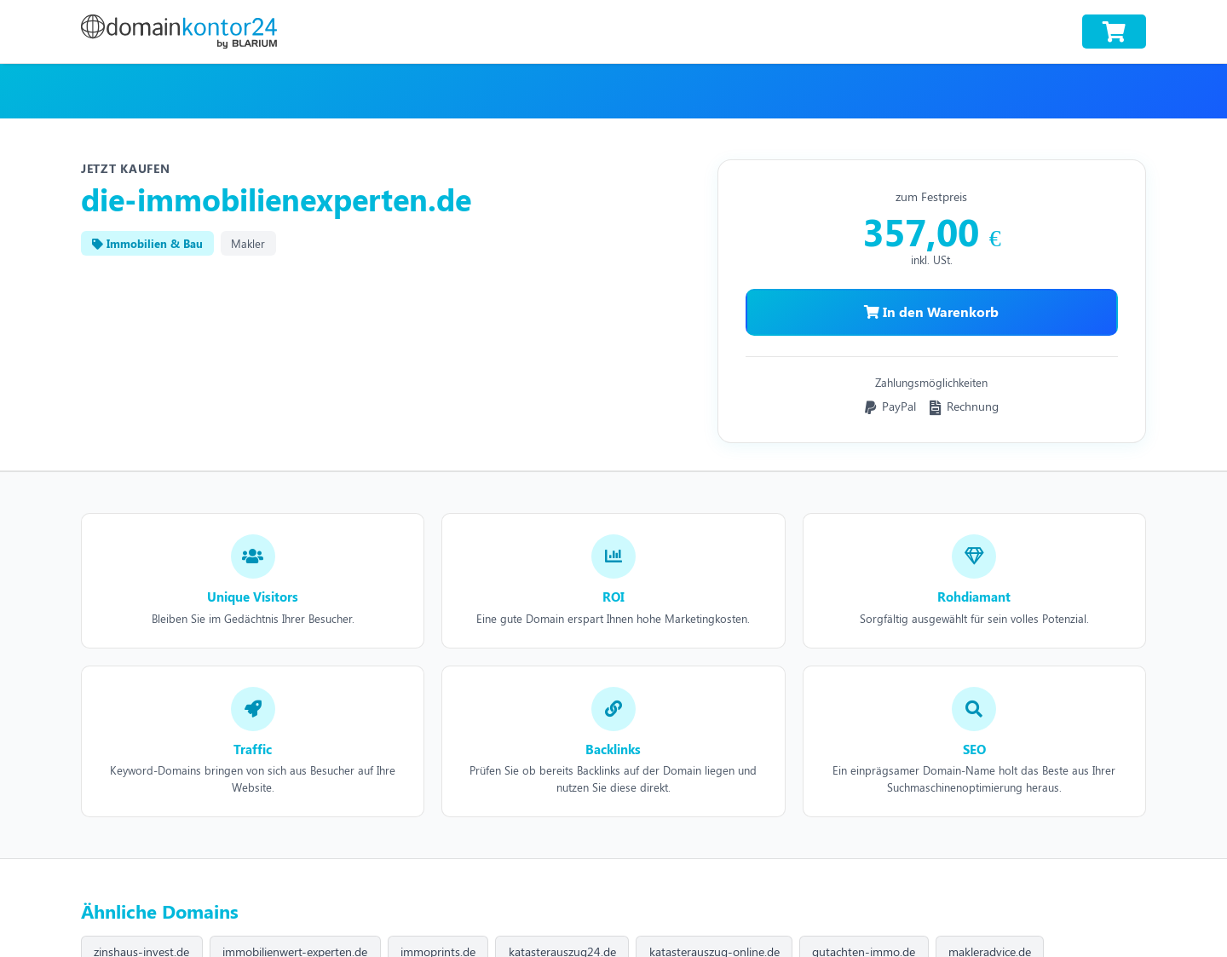The height and width of the screenshot is (957, 1227).
Task: Open katasterauszug24.de similar domain
Action: (562, 948)
